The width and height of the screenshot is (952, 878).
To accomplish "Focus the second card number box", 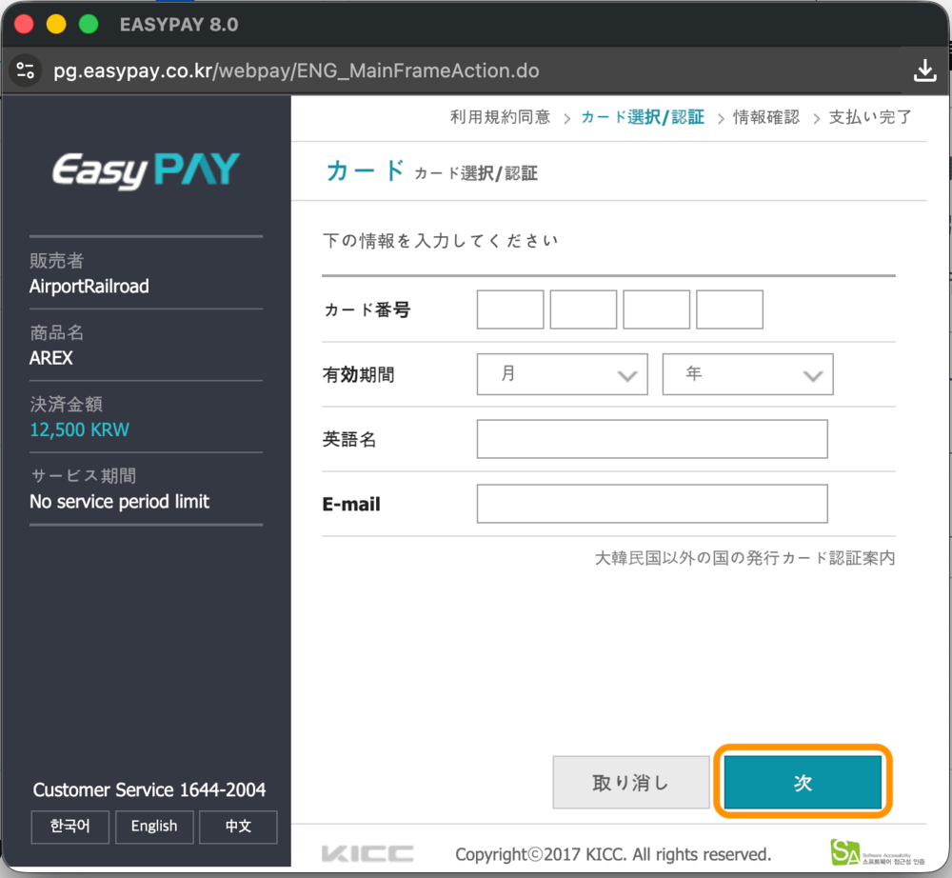I will [x=583, y=309].
